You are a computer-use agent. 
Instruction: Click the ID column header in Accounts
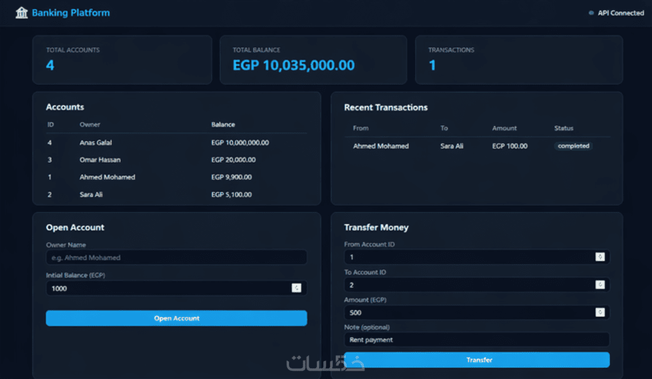[x=50, y=125]
